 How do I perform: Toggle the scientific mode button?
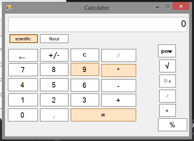coord(23,39)
